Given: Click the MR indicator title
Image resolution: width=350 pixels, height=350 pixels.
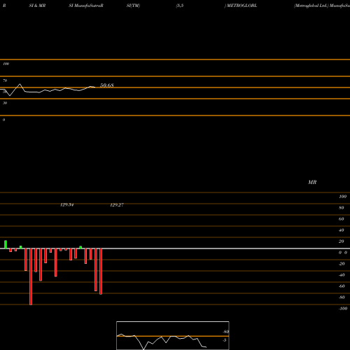Looking at the screenshot, I should click(x=312, y=182).
